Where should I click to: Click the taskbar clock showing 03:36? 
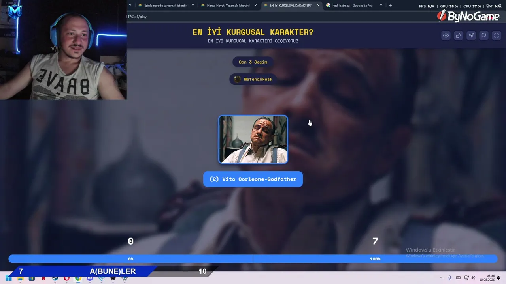coord(487,278)
